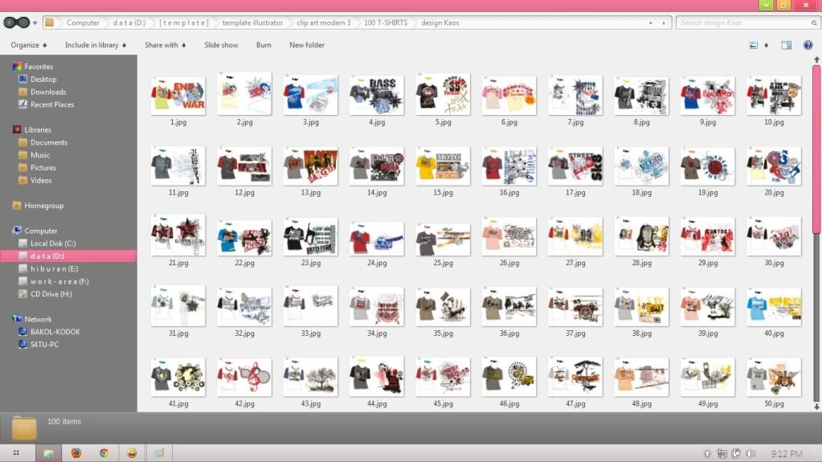Select 'Computer' in the address breadcrumb
The width and height of the screenshot is (822, 462).
click(83, 23)
